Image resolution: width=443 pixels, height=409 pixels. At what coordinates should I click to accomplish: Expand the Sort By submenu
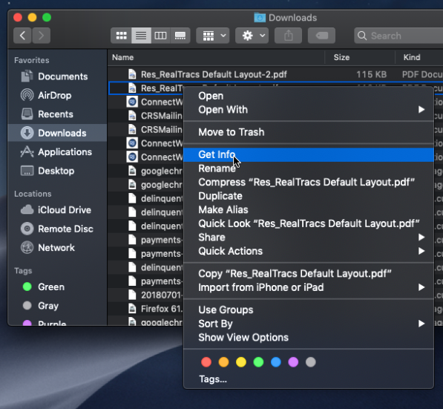(309, 324)
